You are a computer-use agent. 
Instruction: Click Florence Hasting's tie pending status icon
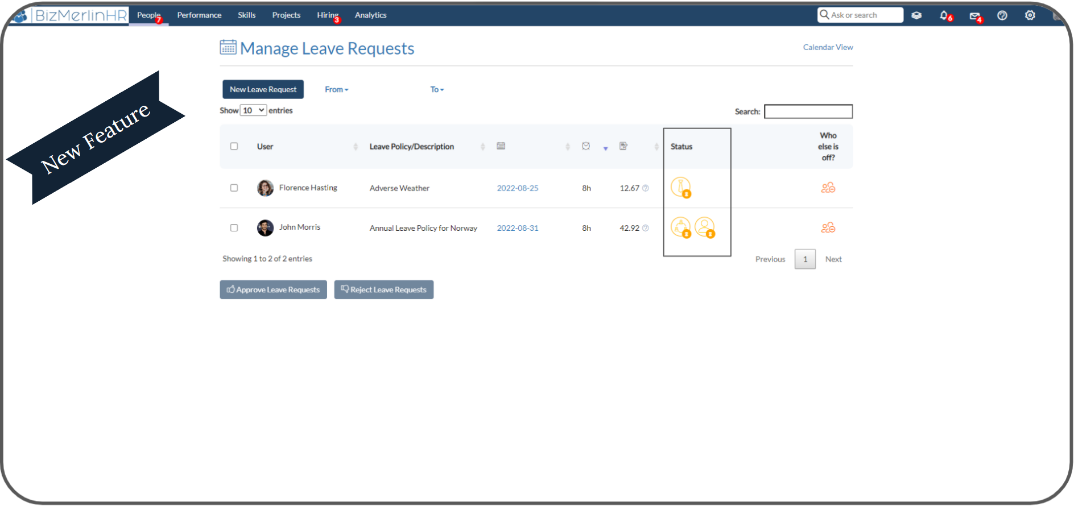pos(681,188)
